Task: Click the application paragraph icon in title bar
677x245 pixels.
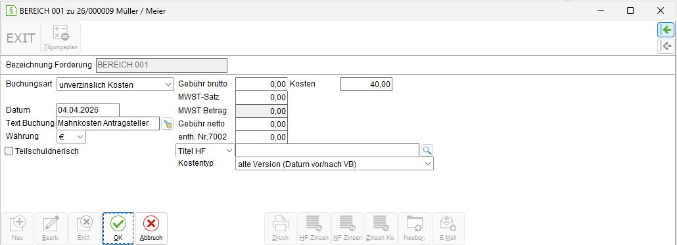Action: tap(11, 10)
